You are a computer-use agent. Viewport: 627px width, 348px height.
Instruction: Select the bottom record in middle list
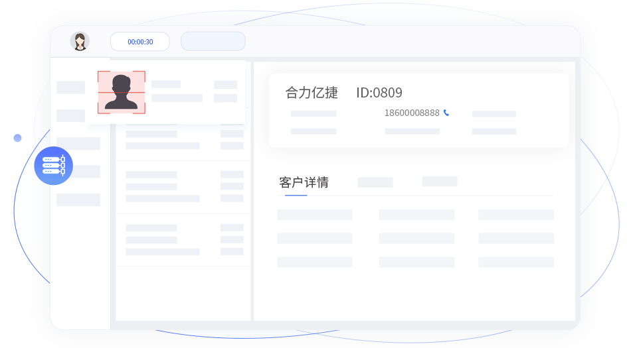pos(183,239)
